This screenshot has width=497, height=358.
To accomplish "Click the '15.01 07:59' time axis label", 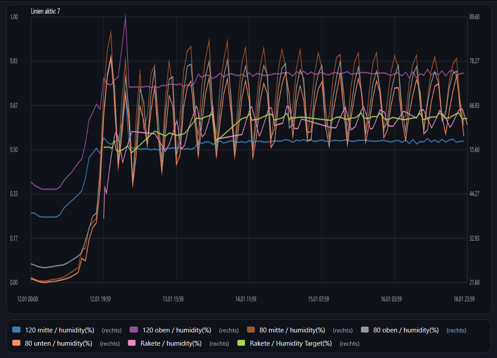I will coord(318,299).
